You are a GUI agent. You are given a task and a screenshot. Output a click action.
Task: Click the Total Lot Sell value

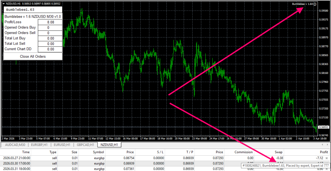tap(51, 44)
